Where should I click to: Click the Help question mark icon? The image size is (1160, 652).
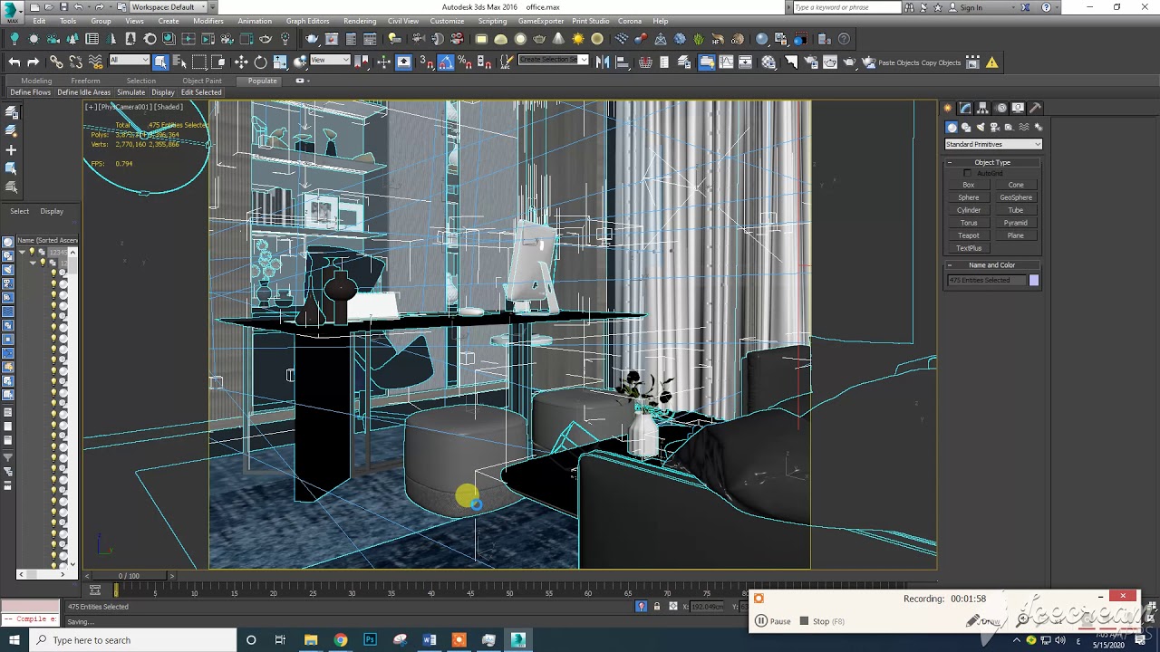coord(844,39)
